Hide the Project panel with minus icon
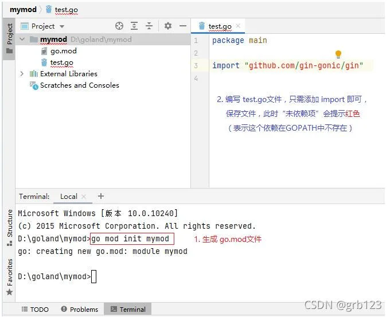The height and width of the screenshot is (317, 390). 183,26
